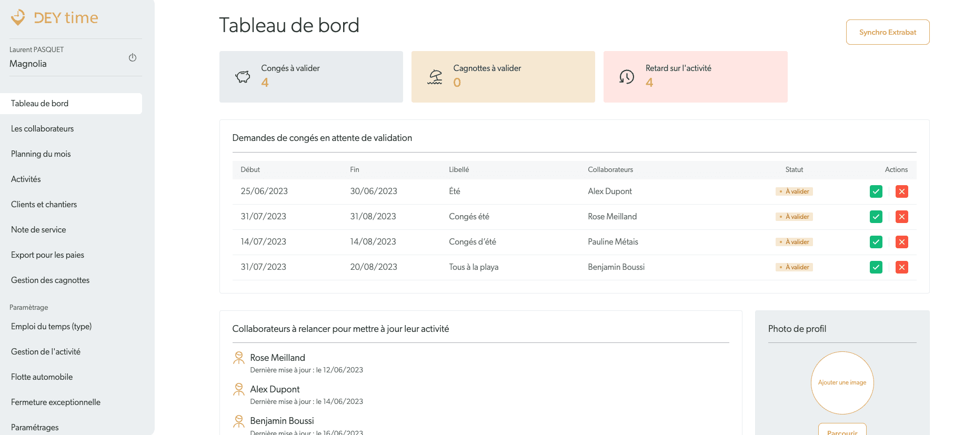Reject Pauline Métais's leave request
This screenshot has height=435, width=964.
click(902, 242)
